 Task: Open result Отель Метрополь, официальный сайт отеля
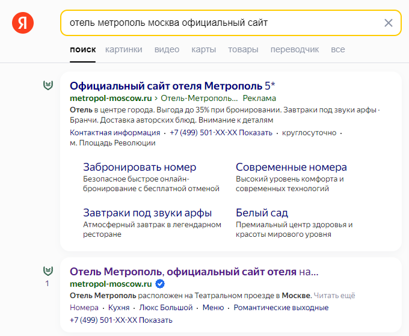click(194, 272)
